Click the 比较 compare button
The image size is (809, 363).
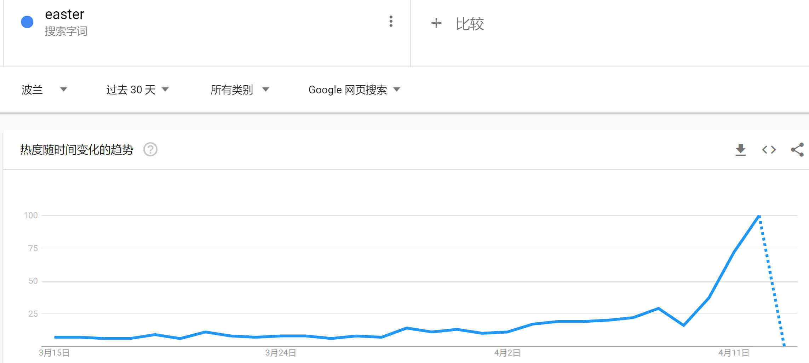469,24
